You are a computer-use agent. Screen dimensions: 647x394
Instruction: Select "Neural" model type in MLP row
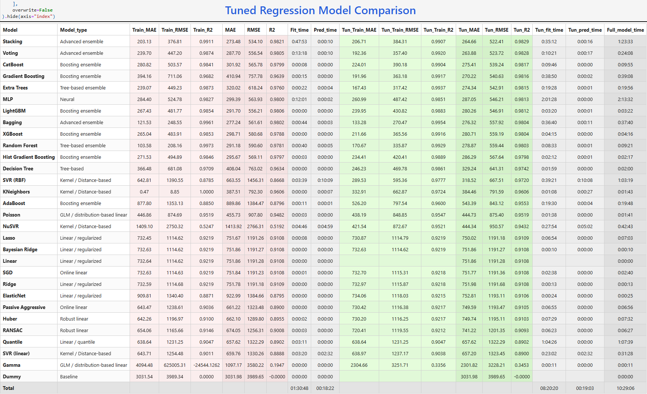tap(67, 99)
